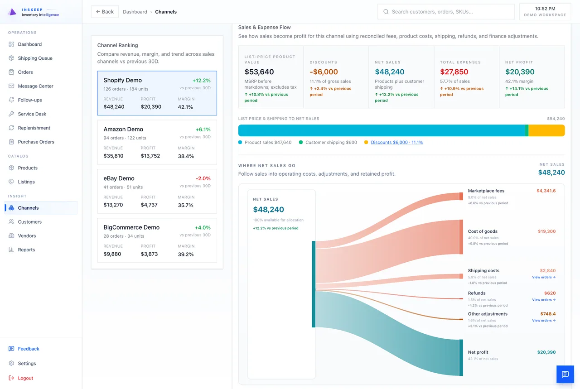Viewport: 580px width, 389px height.
Task: Select the eBay Demo channel card
Action: click(157, 191)
